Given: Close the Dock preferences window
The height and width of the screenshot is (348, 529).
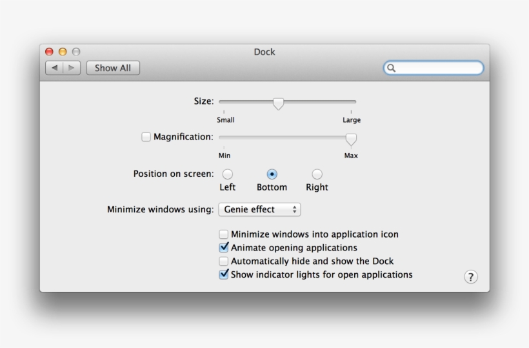Looking at the screenshot, I should (49, 52).
